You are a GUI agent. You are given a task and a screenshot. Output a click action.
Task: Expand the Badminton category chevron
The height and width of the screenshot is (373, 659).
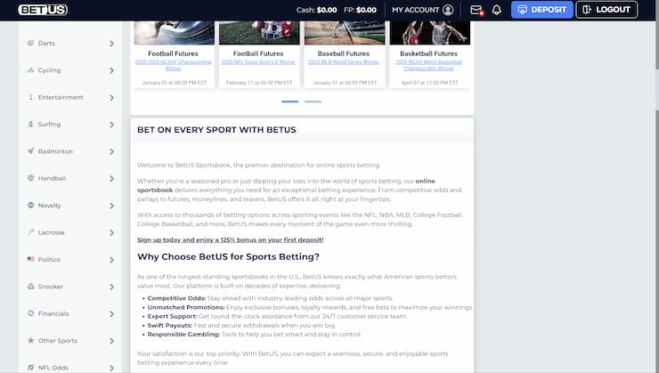[x=112, y=151]
